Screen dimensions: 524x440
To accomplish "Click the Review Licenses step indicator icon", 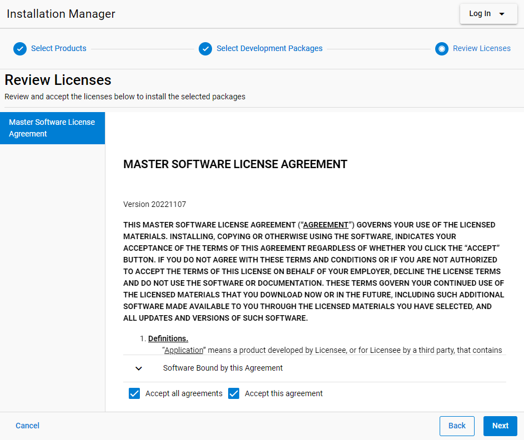I will point(442,49).
